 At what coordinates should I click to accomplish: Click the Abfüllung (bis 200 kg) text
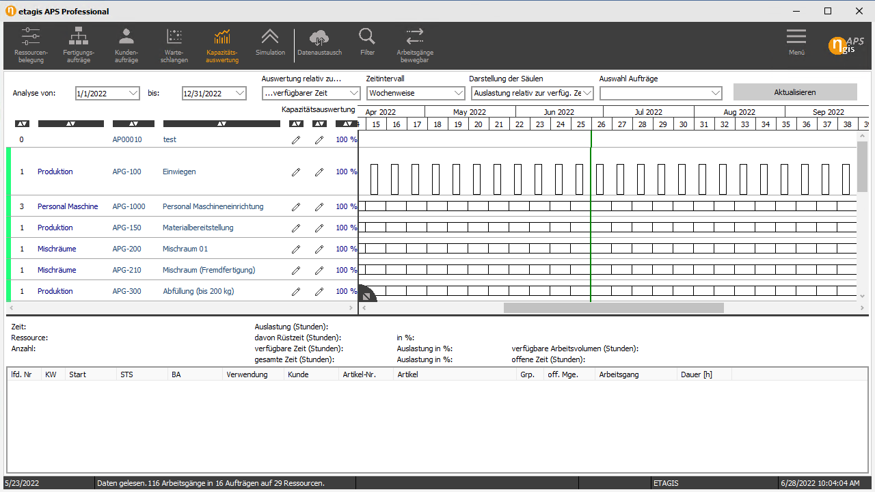[x=197, y=292]
